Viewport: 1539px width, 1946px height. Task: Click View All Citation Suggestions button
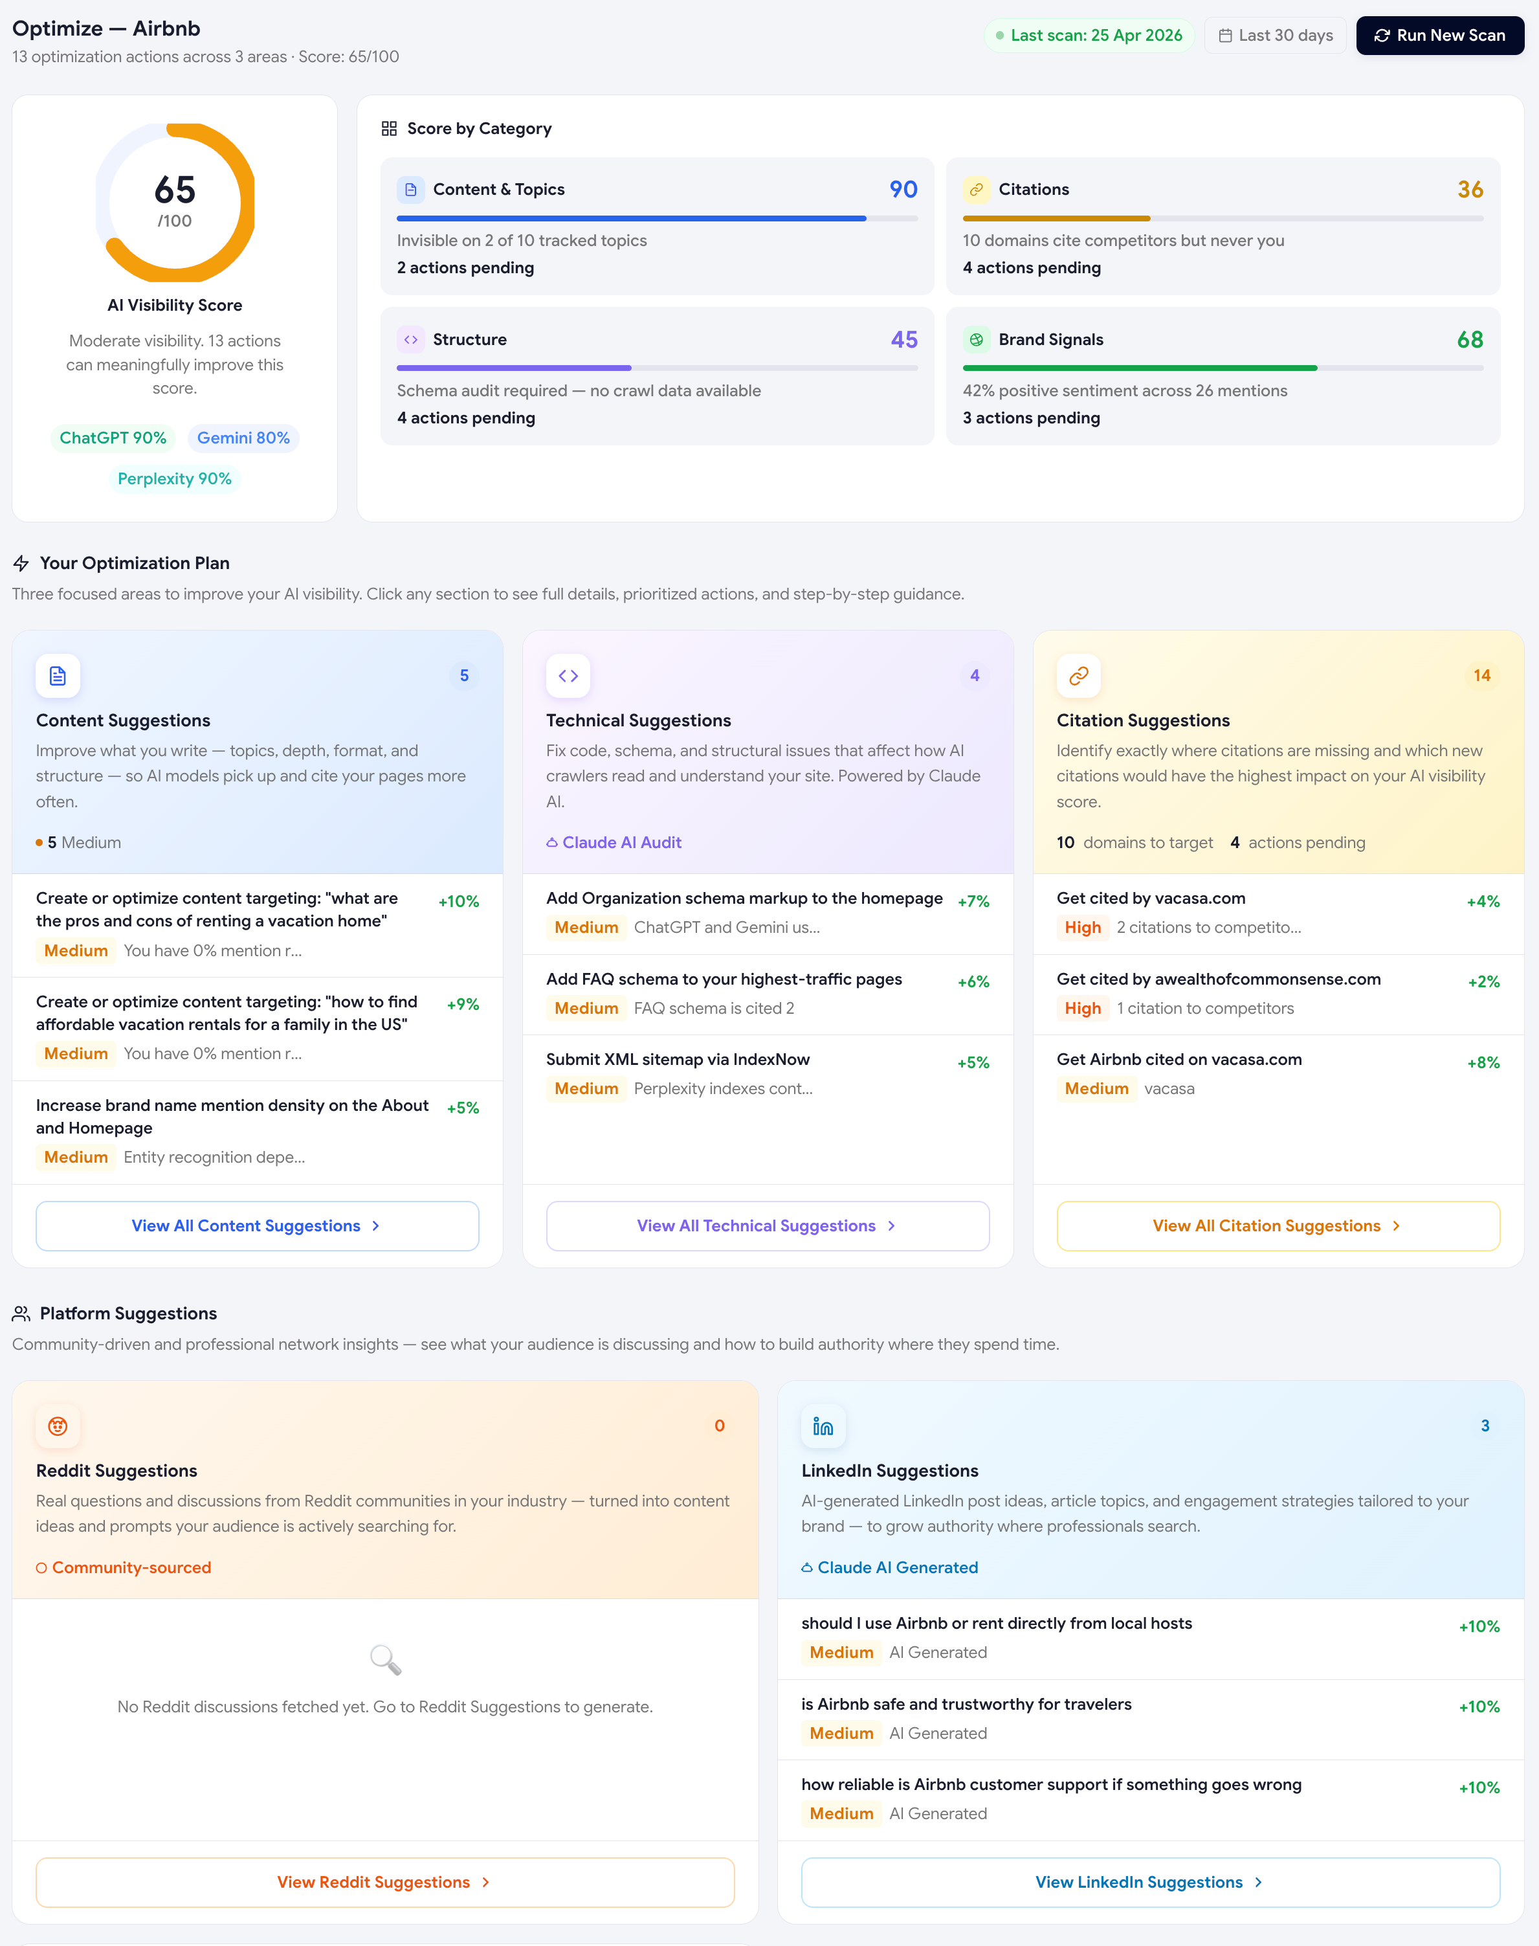pyautogui.click(x=1278, y=1226)
